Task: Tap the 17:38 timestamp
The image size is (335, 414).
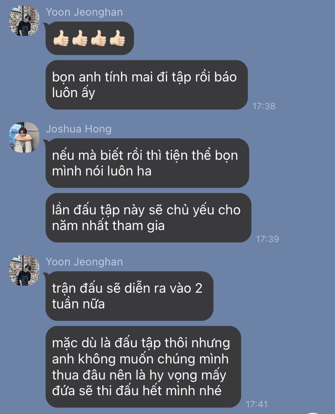Action: [264, 106]
